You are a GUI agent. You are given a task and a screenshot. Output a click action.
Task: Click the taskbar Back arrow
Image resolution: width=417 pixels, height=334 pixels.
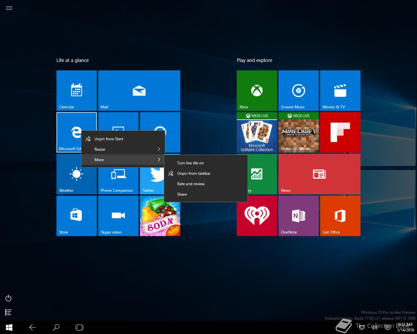[33, 327]
